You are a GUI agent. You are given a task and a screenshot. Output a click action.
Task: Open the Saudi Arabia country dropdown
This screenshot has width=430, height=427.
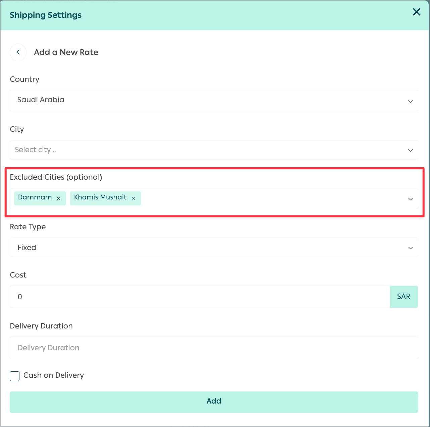pyautogui.click(x=214, y=101)
